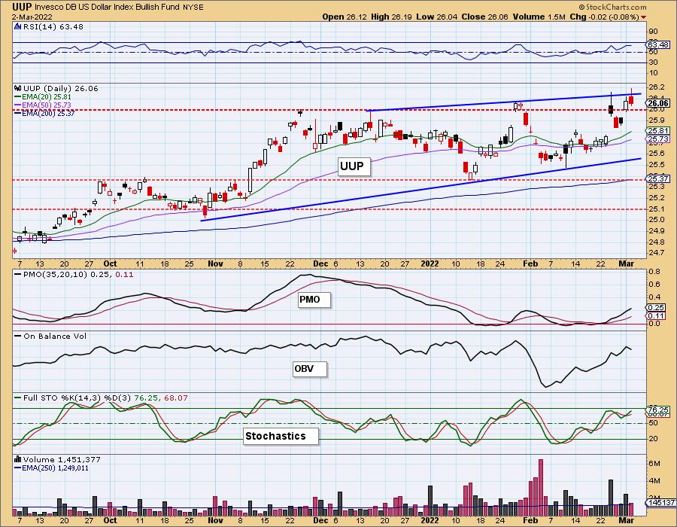Click the PMO(35,20,10) 0.25, 0.11 legend text

coord(77,274)
